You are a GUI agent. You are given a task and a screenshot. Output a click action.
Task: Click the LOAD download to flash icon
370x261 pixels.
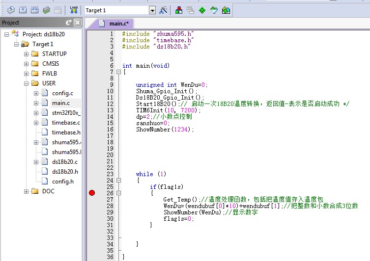74,10
